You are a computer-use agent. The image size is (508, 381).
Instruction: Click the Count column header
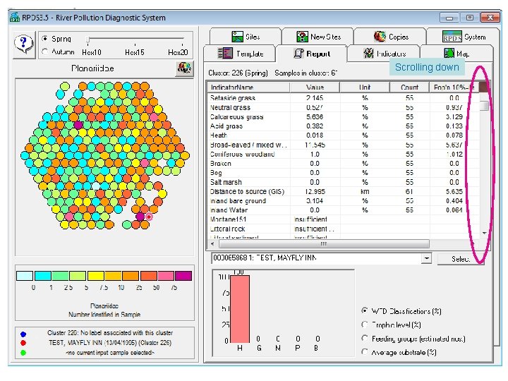pyautogui.click(x=409, y=87)
